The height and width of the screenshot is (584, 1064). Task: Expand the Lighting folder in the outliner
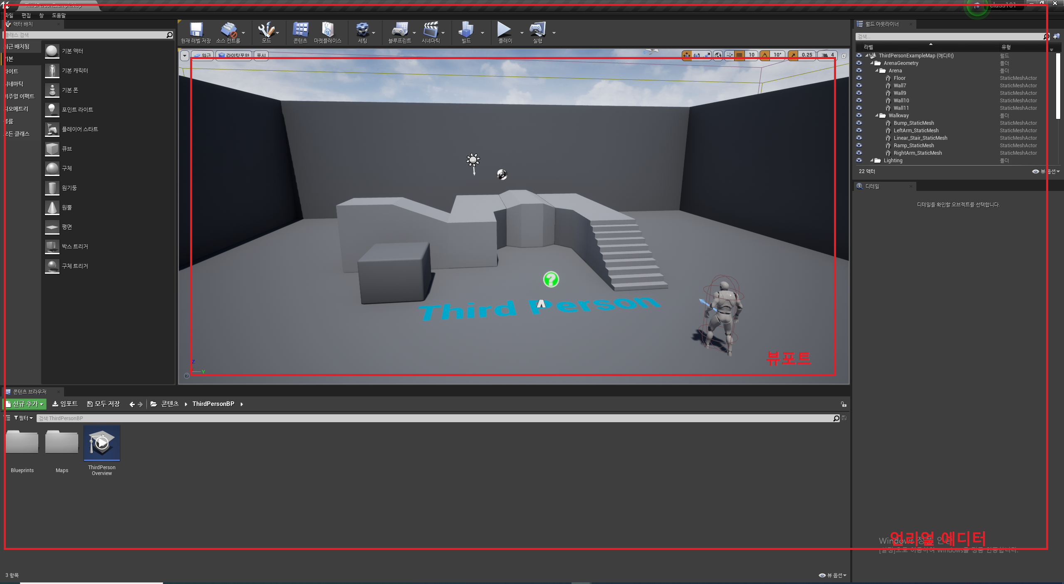[x=872, y=161]
